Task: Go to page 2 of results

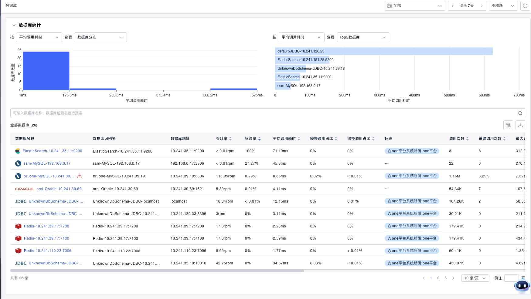Action: tap(438, 278)
